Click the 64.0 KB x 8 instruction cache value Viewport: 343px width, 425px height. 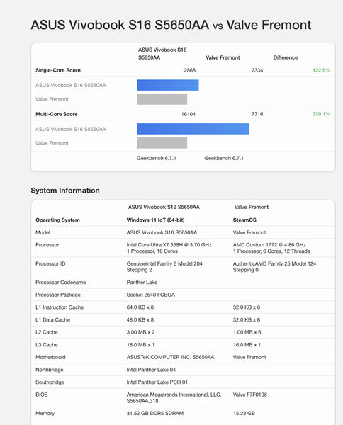(140, 307)
